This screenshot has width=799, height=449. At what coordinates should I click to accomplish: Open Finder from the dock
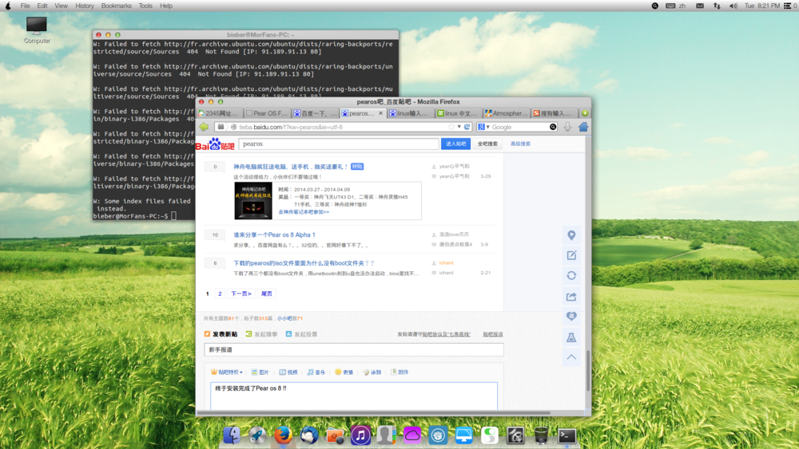point(232,435)
